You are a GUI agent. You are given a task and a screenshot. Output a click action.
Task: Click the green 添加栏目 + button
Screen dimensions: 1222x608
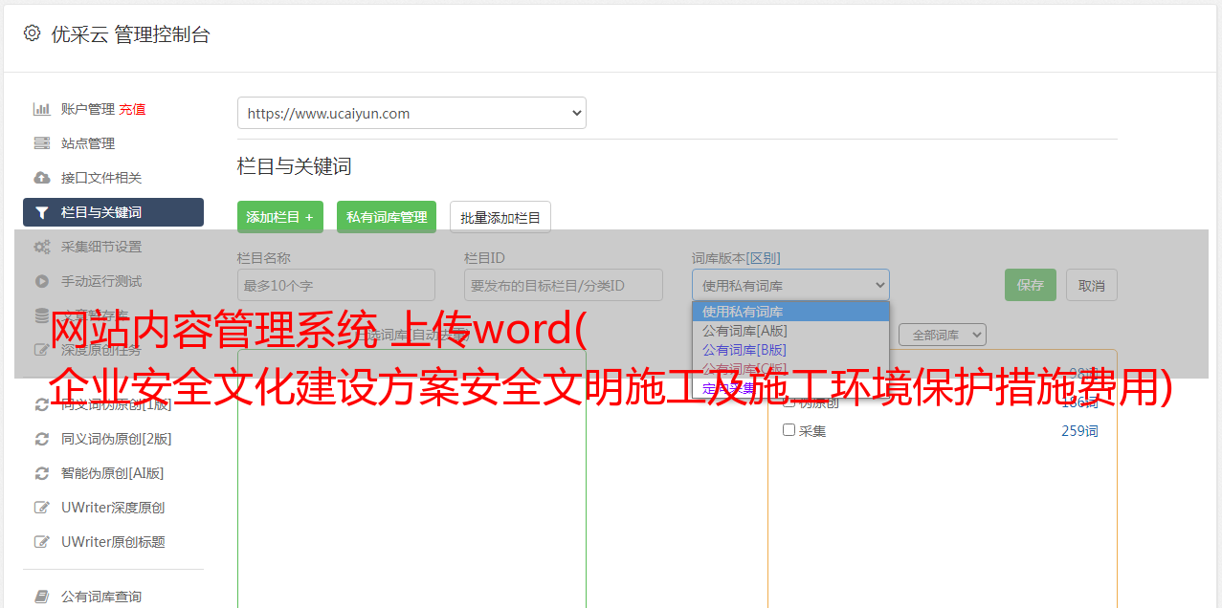[280, 217]
